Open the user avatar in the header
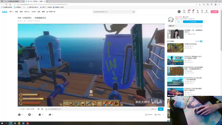 pos(179,12)
